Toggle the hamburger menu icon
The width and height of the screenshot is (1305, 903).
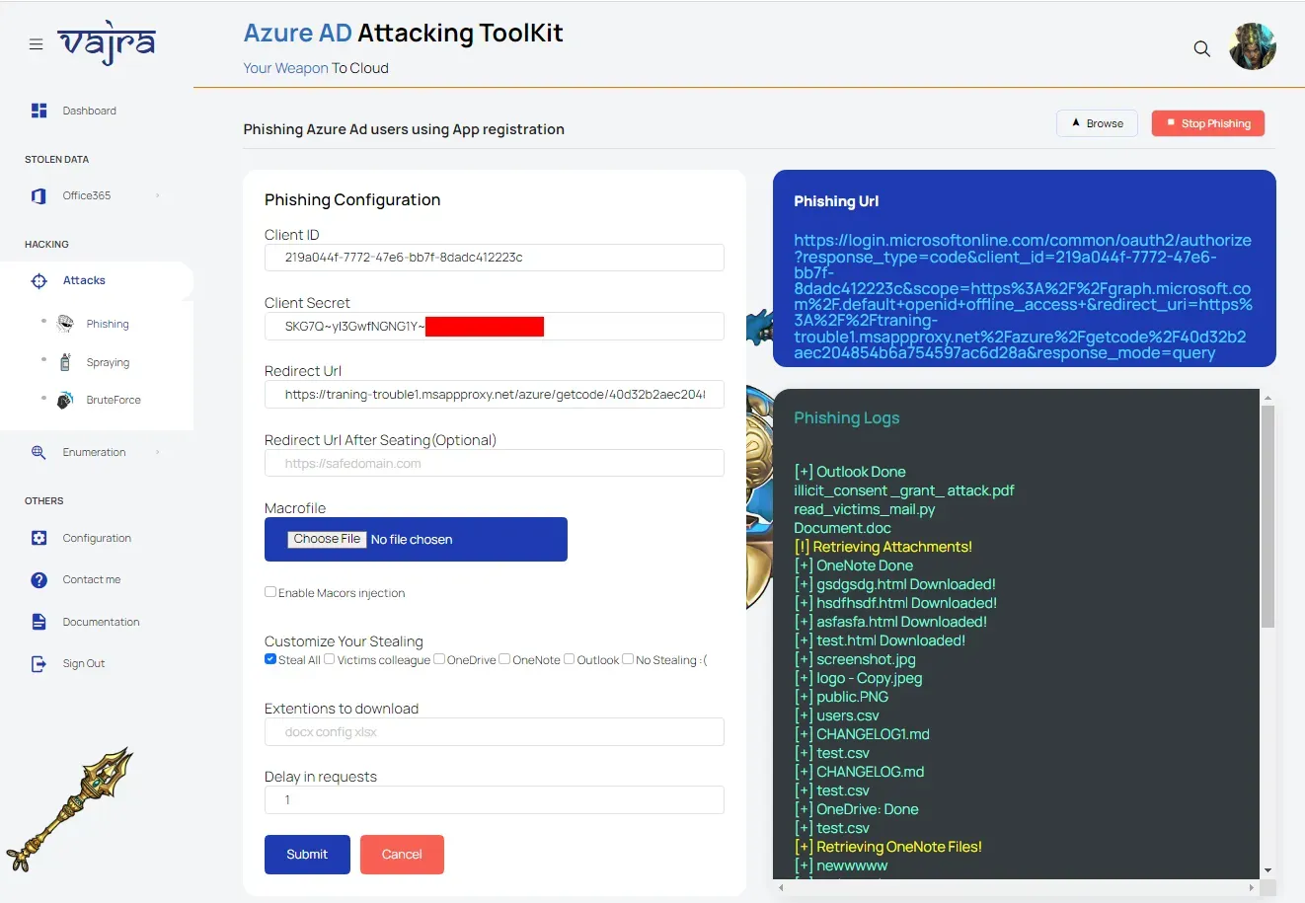[x=36, y=44]
